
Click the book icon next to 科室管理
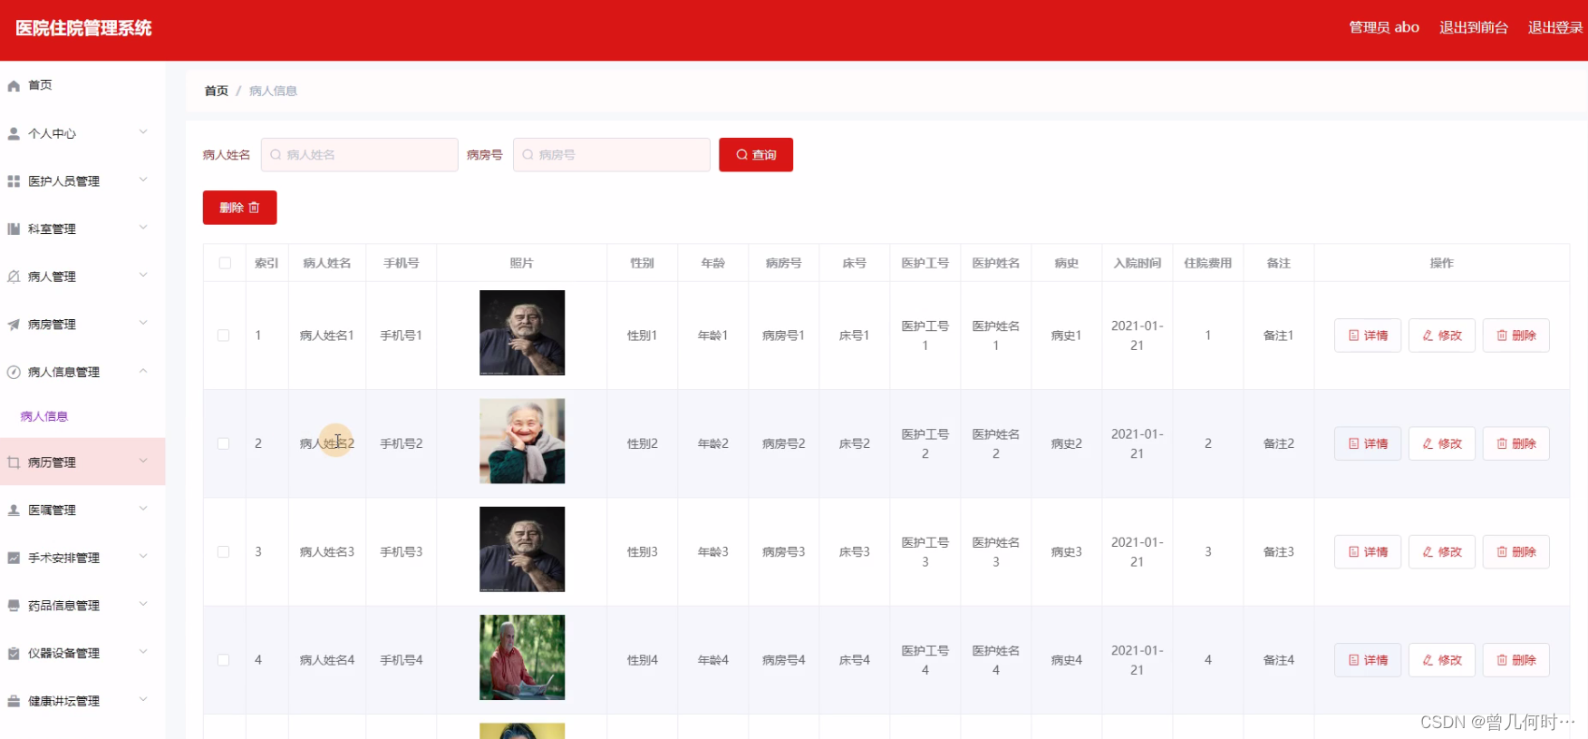(x=14, y=229)
